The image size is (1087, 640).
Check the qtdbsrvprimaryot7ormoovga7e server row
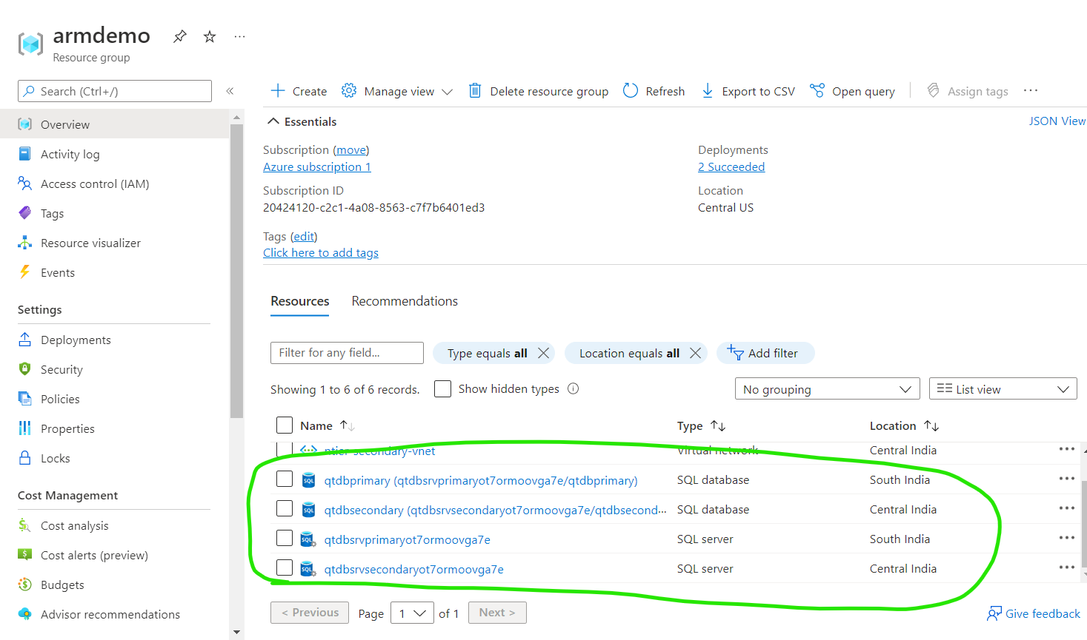point(285,538)
